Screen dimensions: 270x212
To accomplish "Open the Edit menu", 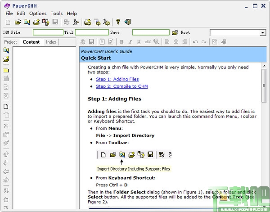I will point(21,14).
